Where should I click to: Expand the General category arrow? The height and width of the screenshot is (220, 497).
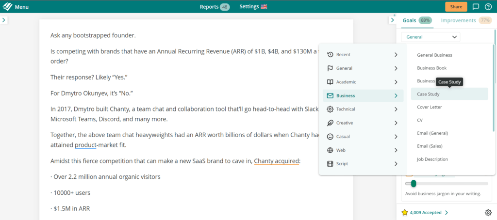pyautogui.click(x=396, y=68)
